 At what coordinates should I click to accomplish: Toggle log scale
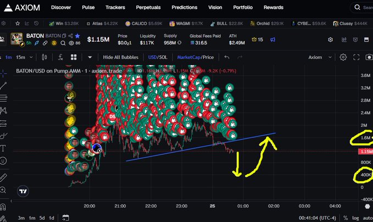355,218
